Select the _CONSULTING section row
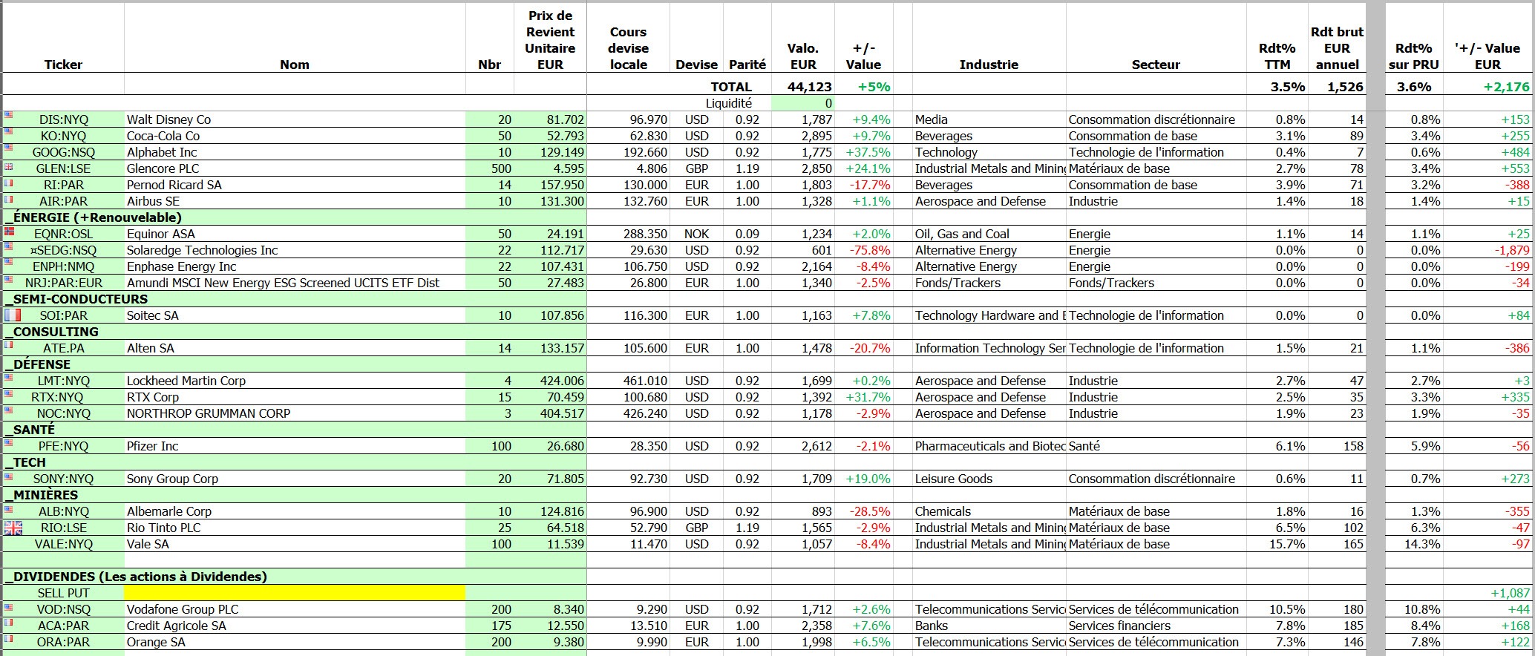 [x=295, y=332]
